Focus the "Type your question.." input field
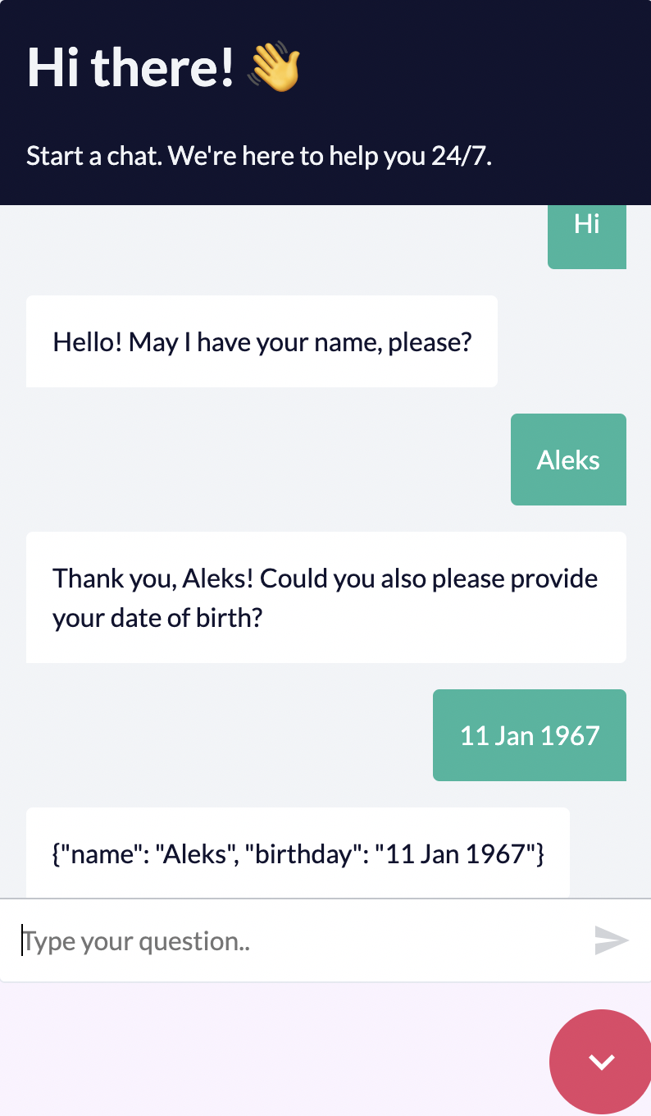The image size is (651, 1116). (x=295, y=941)
